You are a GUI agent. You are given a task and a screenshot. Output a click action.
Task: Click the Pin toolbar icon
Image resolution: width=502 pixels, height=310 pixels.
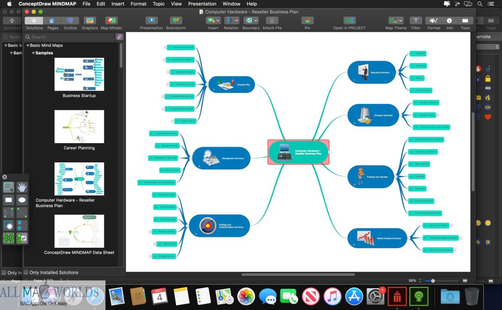coord(307,21)
